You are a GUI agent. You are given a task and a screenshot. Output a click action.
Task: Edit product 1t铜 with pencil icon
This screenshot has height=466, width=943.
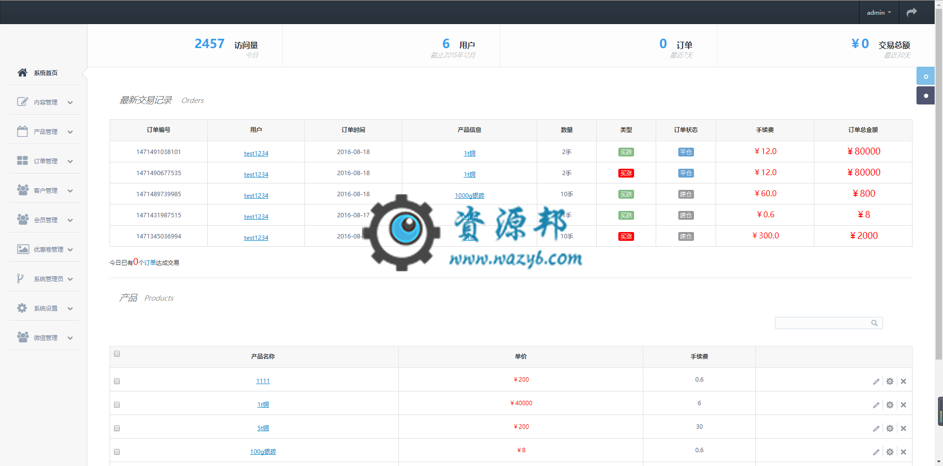[876, 405]
